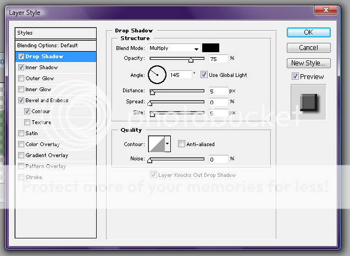Enable the Anti-aliased checkbox
350x256 pixels.
click(x=181, y=144)
